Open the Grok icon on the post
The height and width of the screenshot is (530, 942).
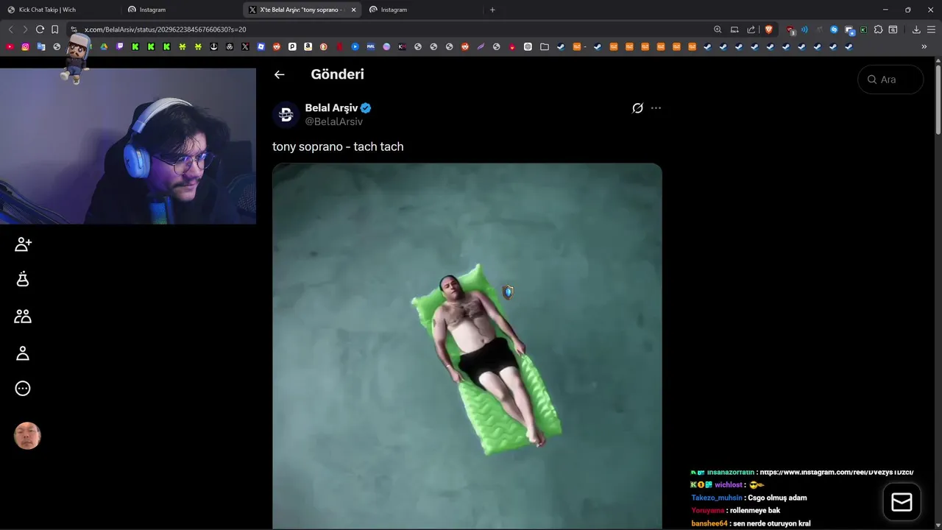(x=637, y=108)
